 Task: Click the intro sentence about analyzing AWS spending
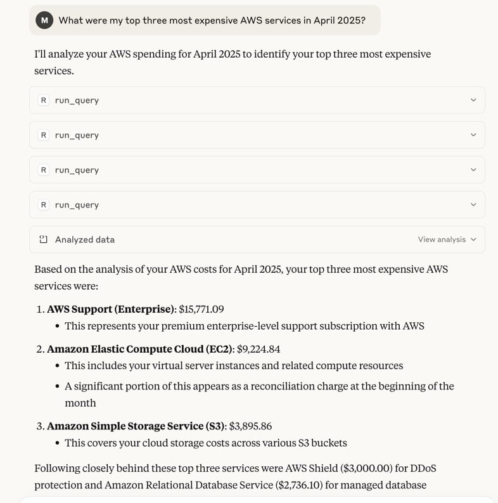click(233, 62)
